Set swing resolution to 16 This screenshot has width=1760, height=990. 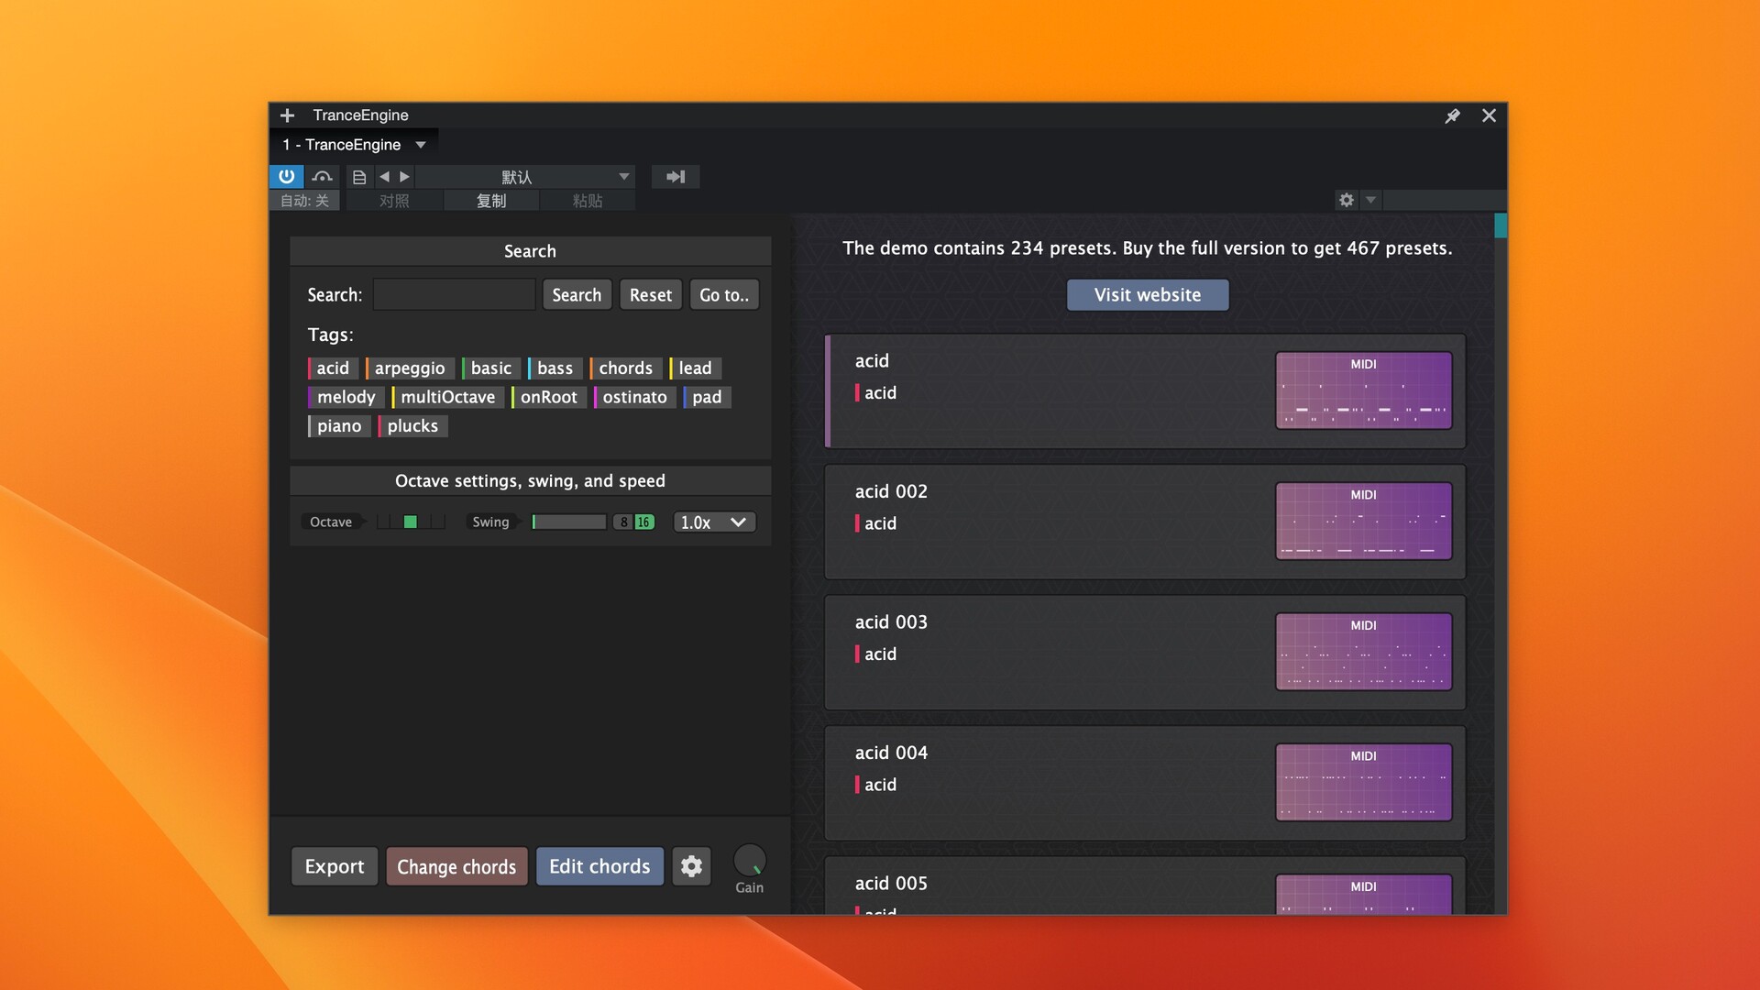(x=644, y=522)
